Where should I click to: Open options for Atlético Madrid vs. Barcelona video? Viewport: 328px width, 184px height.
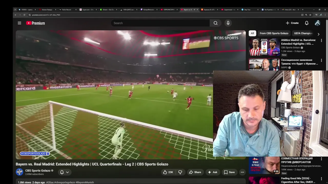pos(321,40)
